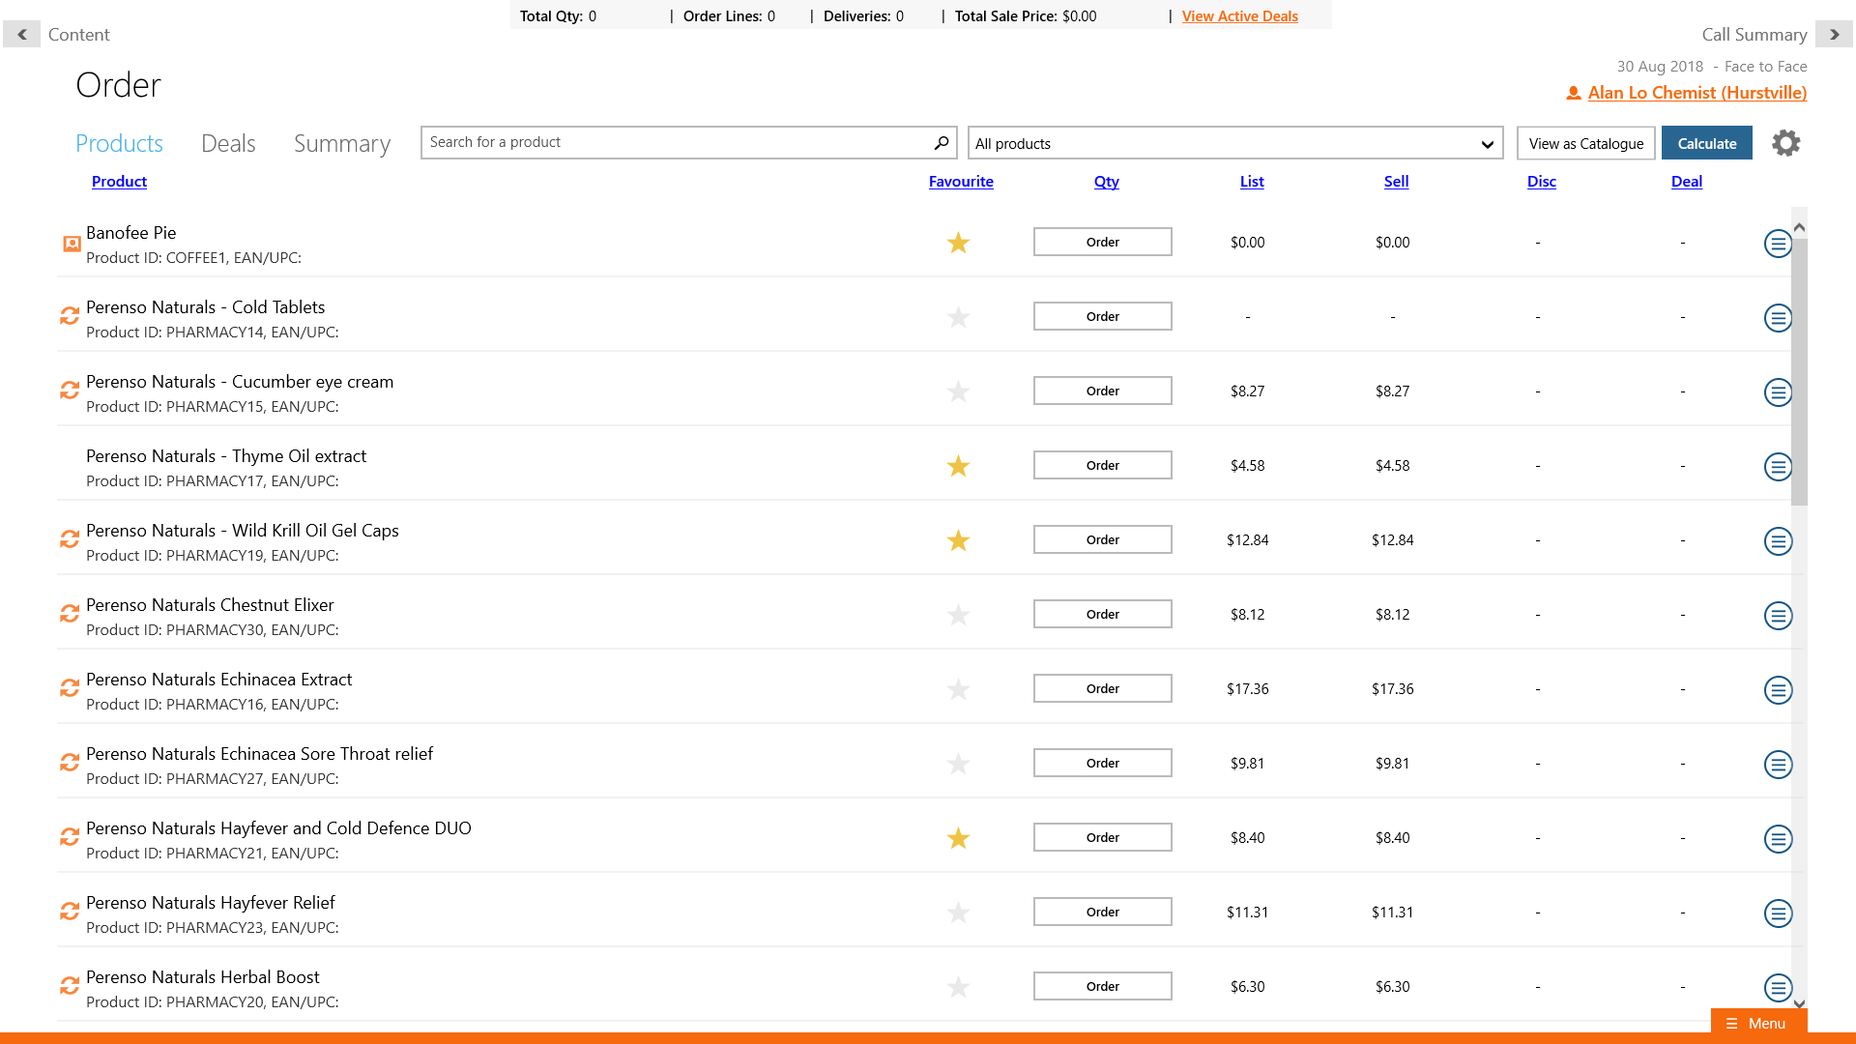Open the settings gear icon
This screenshot has width=1856, height=1044.
tap(1785, 143)
